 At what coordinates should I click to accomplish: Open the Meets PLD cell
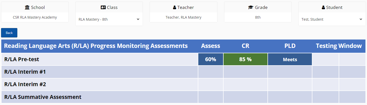pyautogui.click(x=290, y=59)
